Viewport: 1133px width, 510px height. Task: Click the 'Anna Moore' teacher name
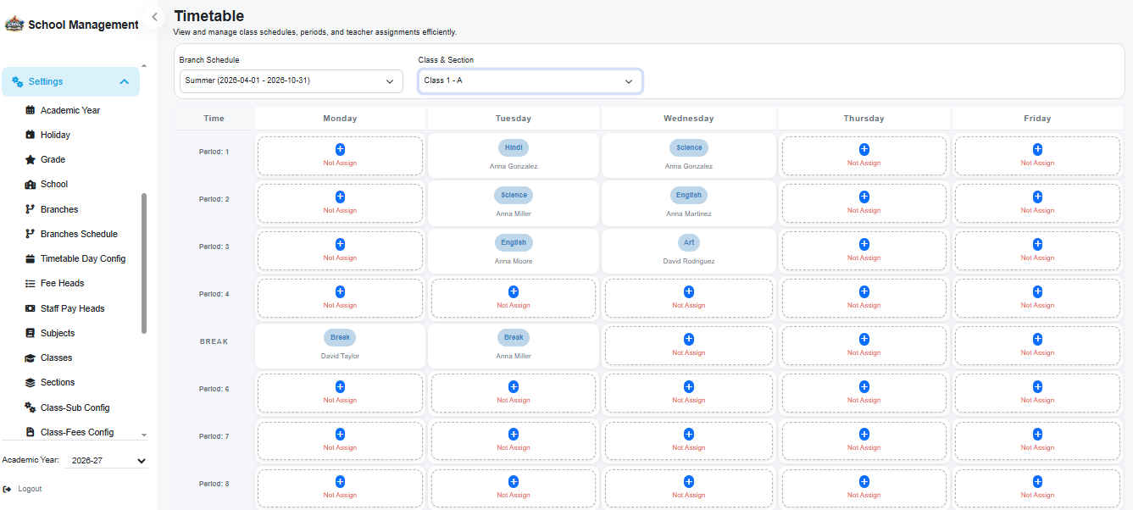point(514,261)
